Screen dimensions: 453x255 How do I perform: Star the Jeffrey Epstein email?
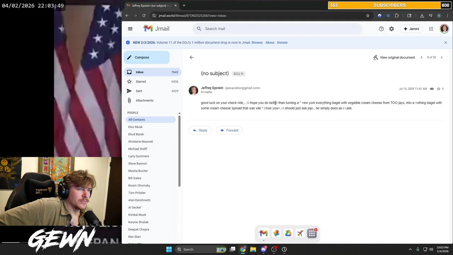point(438,89)
